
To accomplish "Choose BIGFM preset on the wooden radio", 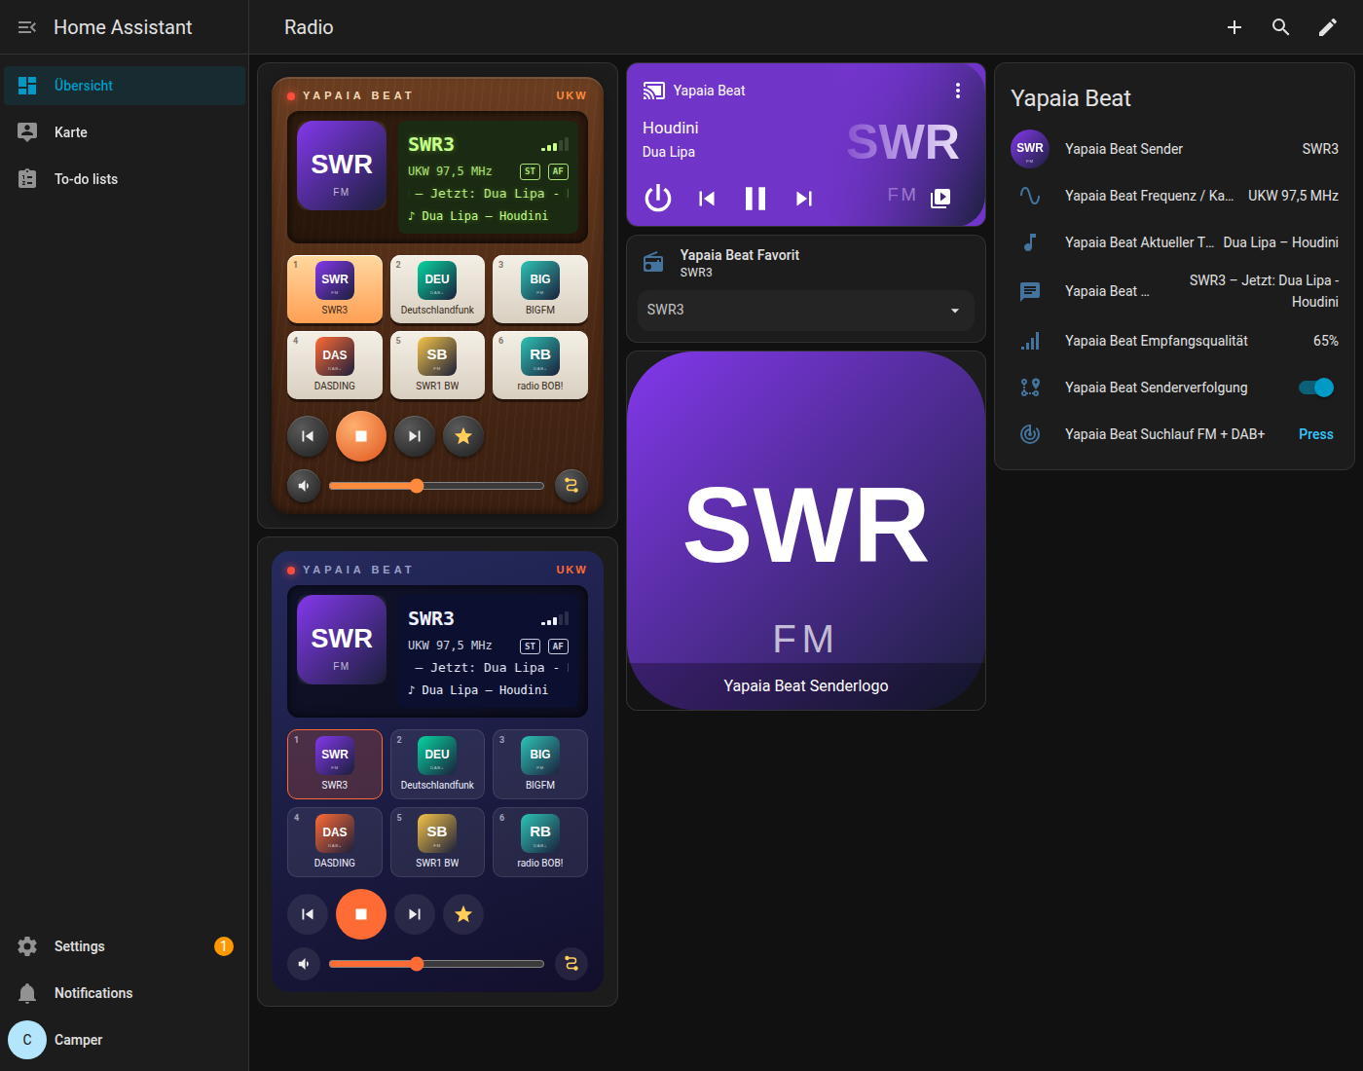I will coord(540,289).
